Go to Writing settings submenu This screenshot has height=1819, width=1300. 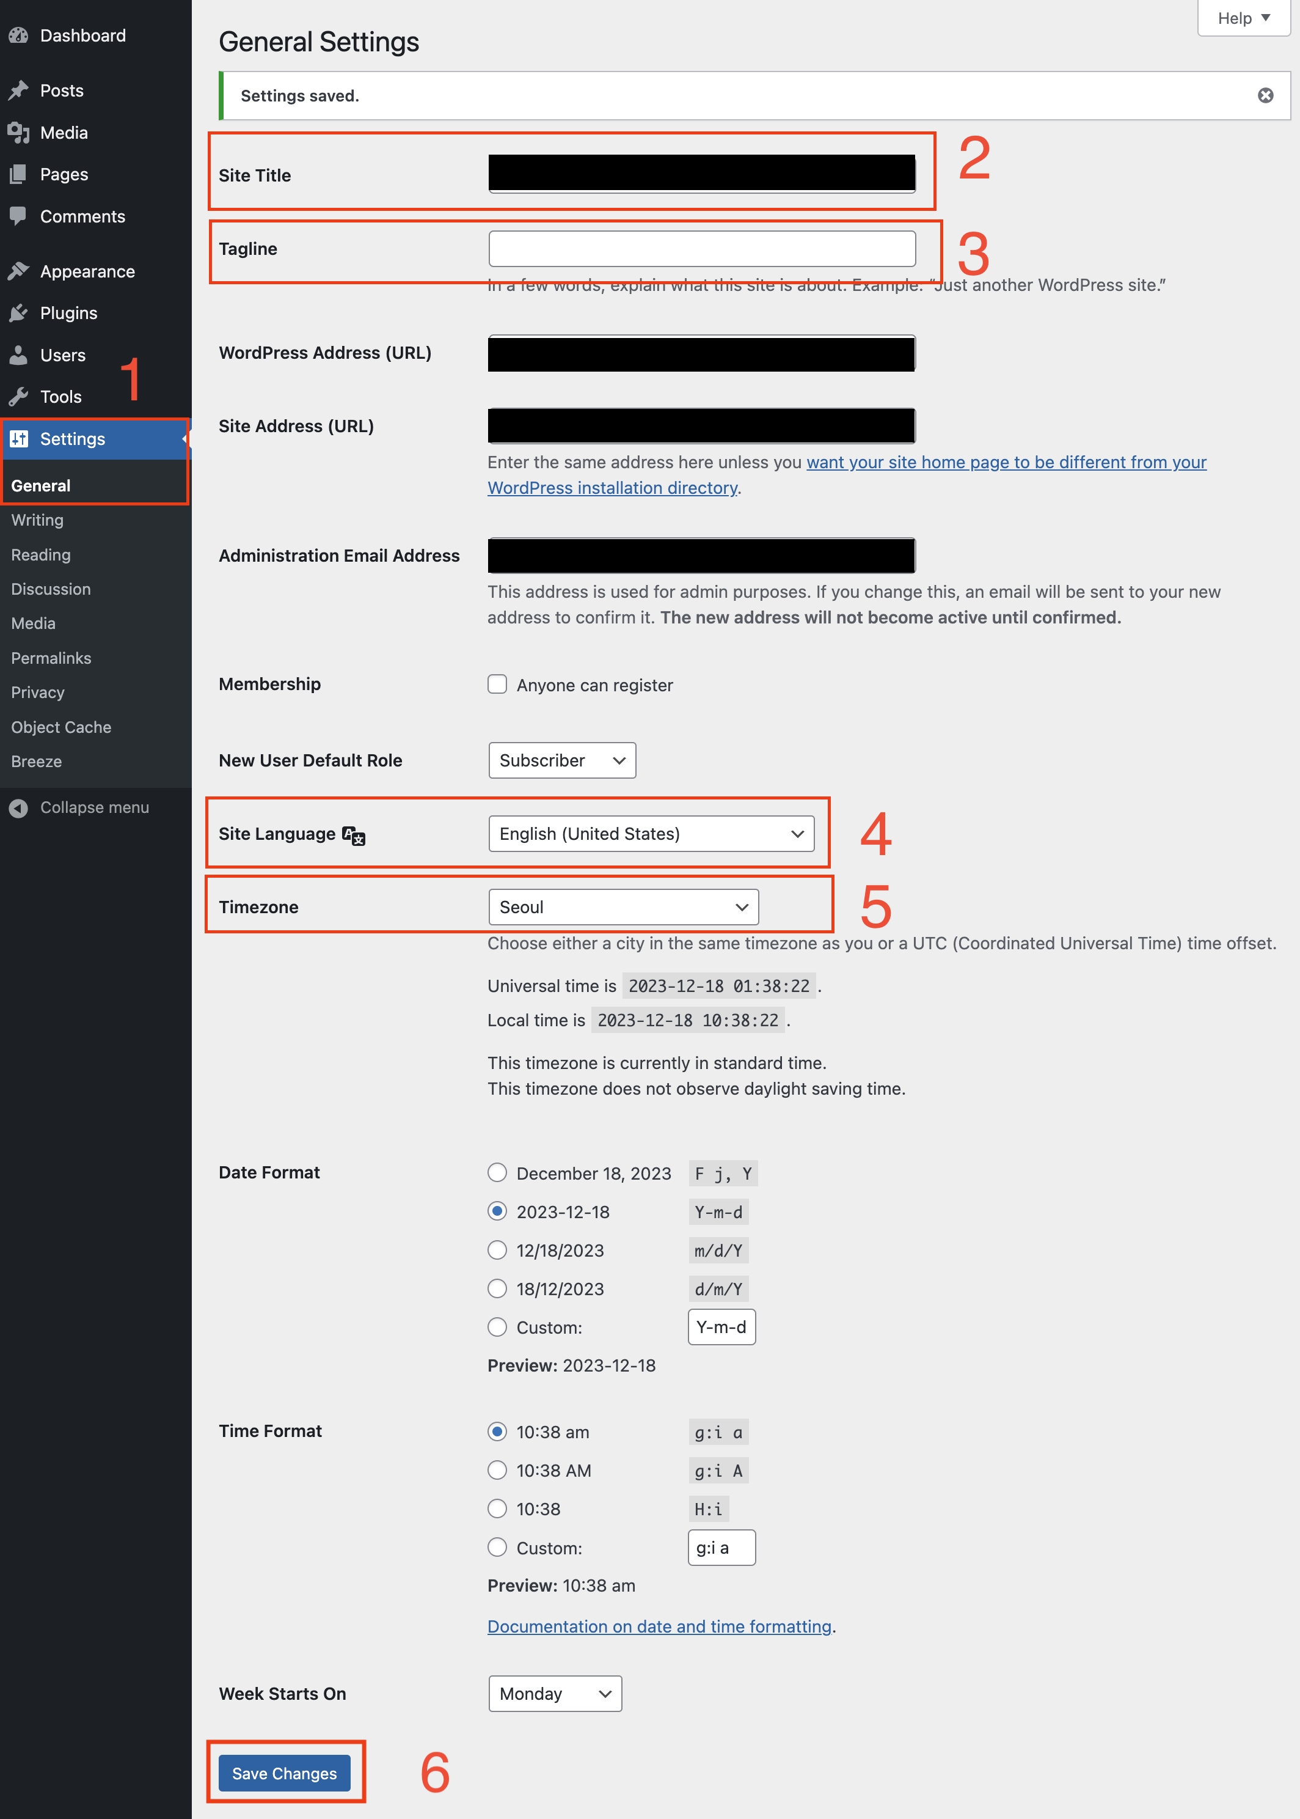point(38,520)
